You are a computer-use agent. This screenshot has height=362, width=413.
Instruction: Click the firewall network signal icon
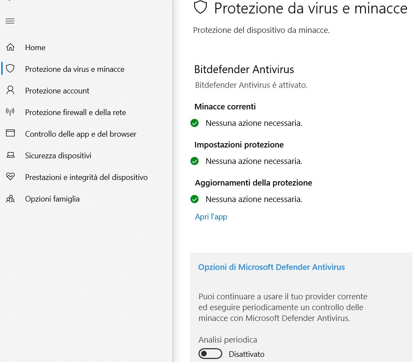[10, 112]
